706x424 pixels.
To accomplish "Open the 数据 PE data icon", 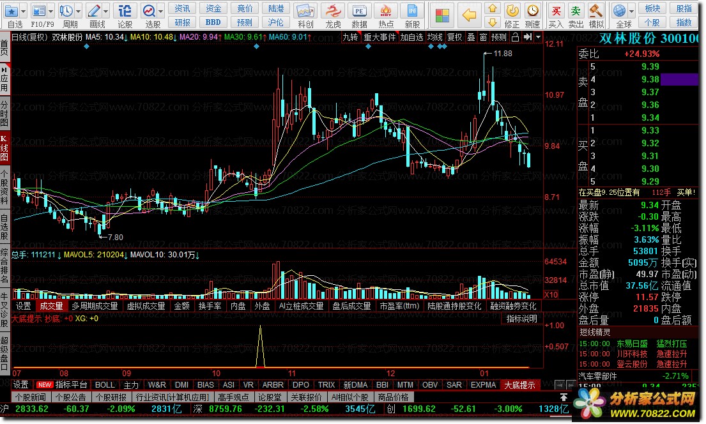I will click(x=359, y=11).
